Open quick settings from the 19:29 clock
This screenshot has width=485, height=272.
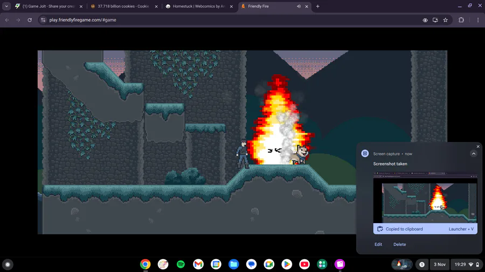(x=467, y=264)
